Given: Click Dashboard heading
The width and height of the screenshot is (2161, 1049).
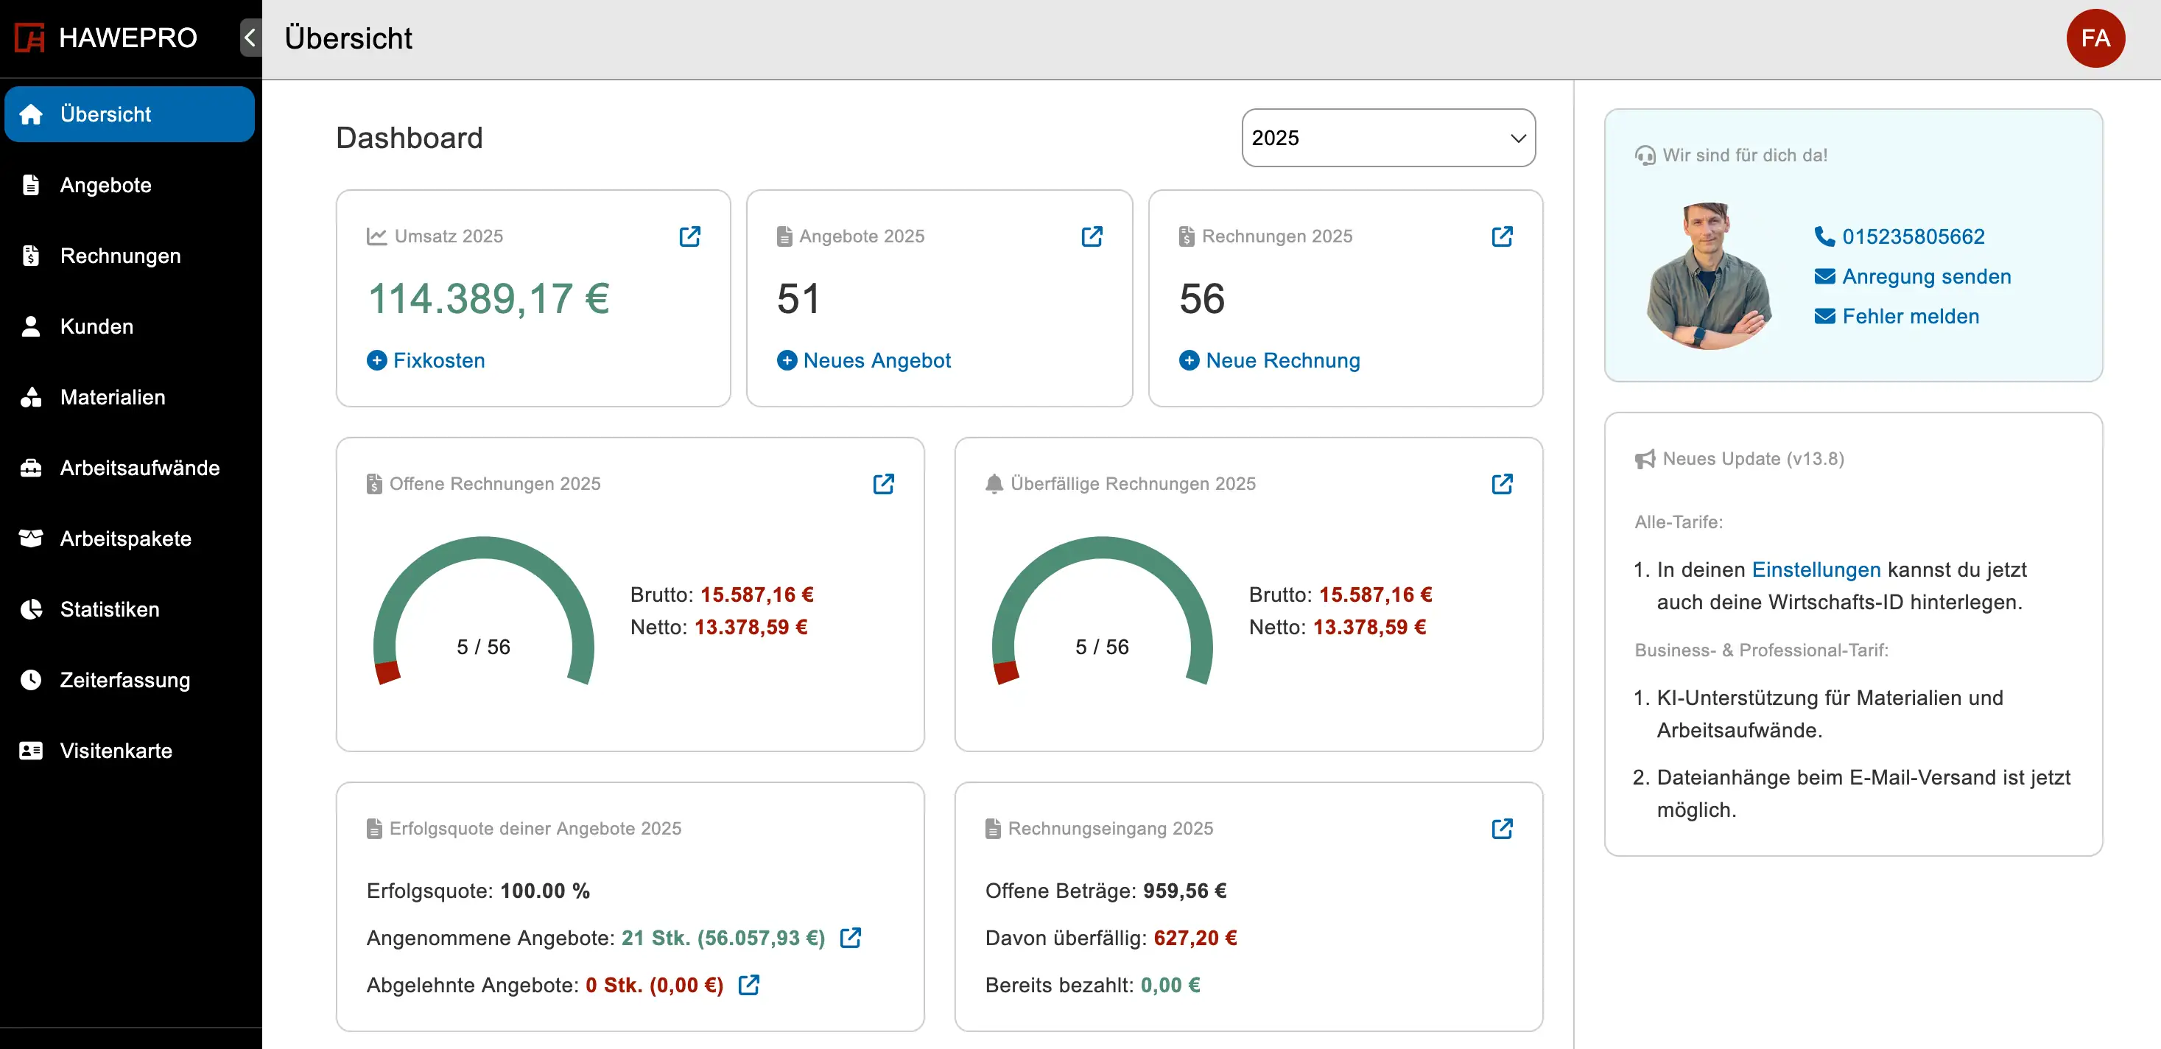Looking at the screenshot, I should (x=410, y=138).
